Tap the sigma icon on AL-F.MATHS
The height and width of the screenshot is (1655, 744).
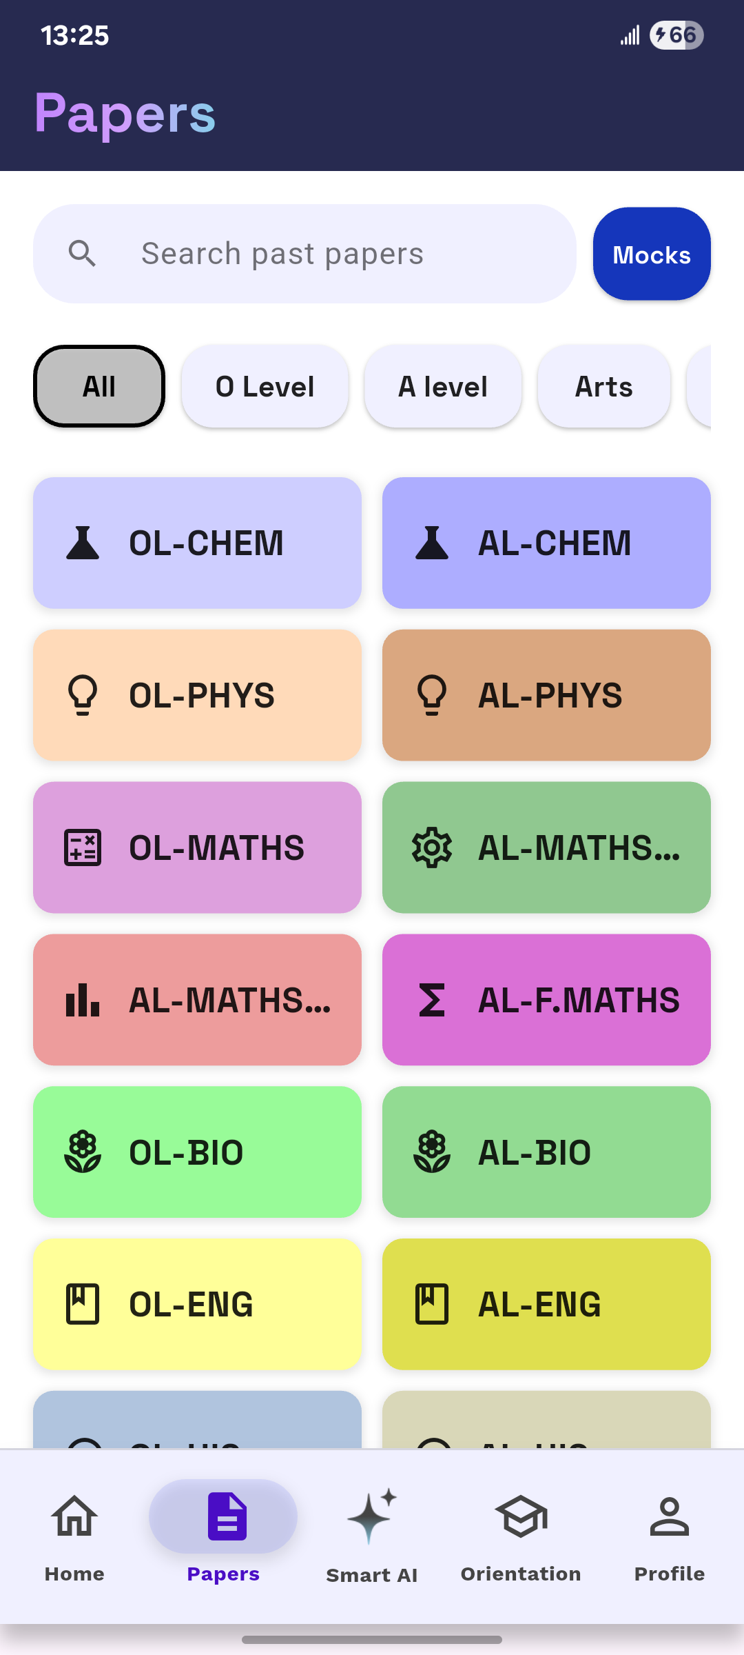coord(432,1000)
